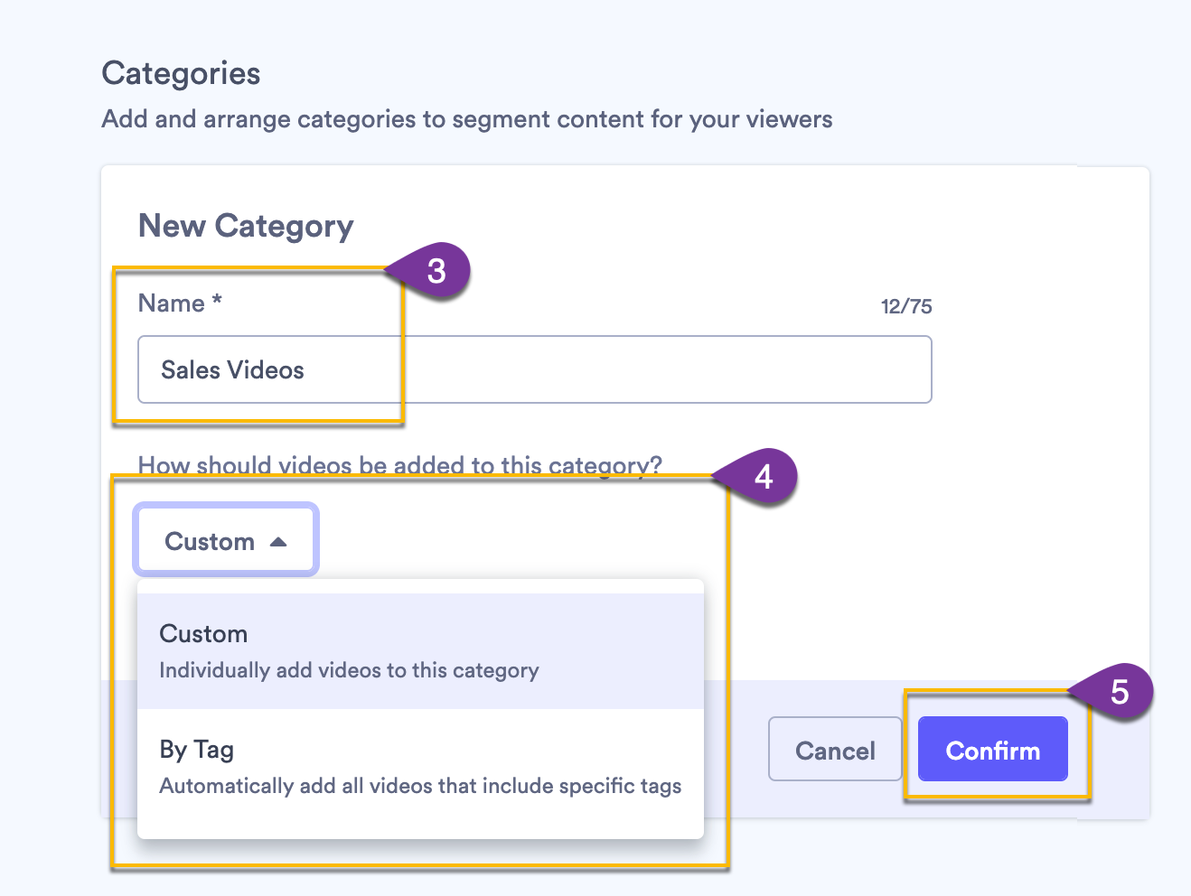
Task: Click the Confirm button
Action: (992, 749)
